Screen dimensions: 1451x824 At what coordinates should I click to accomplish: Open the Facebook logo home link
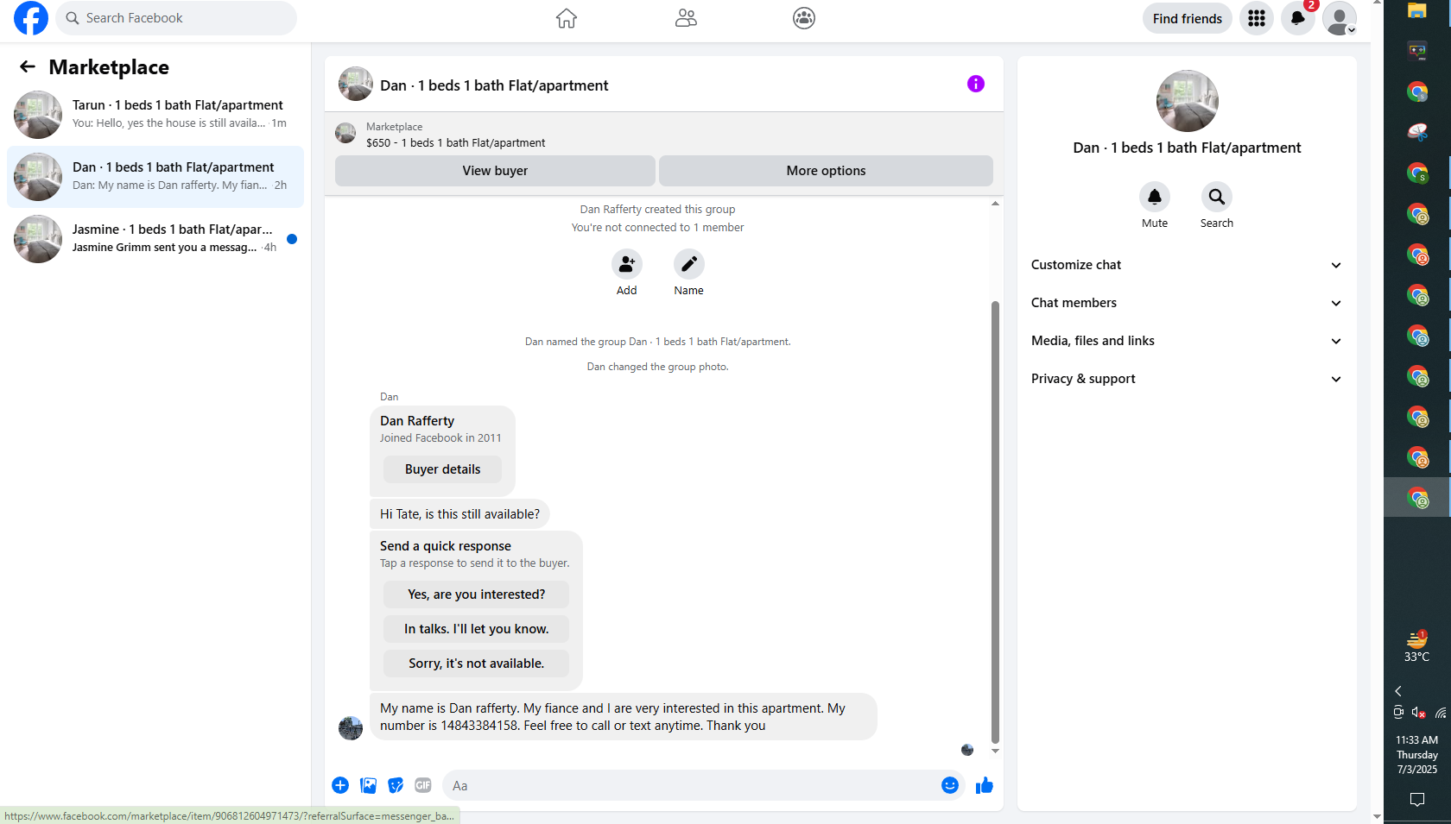coord(31,18)
